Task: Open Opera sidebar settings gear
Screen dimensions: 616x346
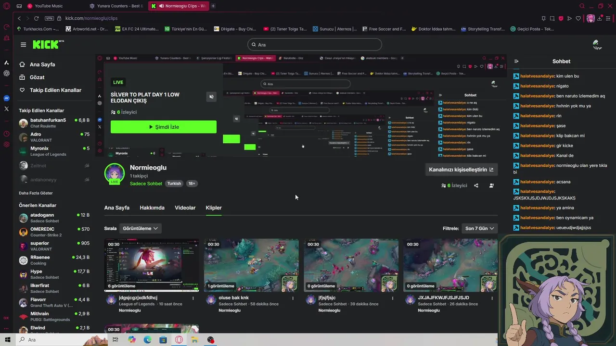Action: (6, 145)
